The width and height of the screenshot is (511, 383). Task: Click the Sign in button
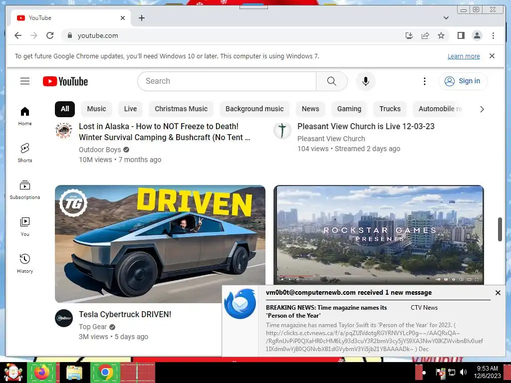click(x=463, y=81)
